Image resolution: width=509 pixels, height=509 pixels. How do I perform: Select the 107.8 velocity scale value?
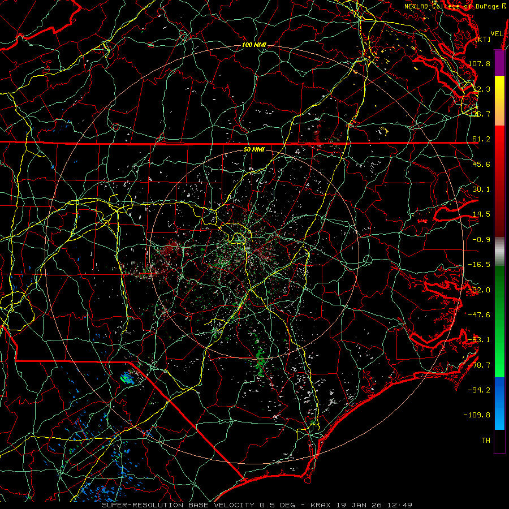[479, 63]
